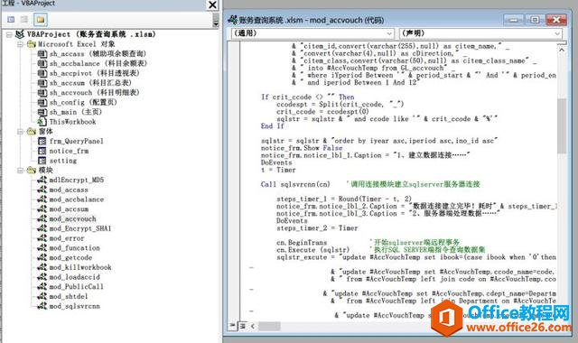Select ThisWorkbook icon in tree
Viewport: 578px width, 343px height.
pyautogui.click(x=42, y=122)
